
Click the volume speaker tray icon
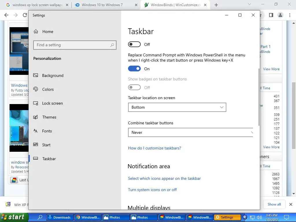click(259, 217)
